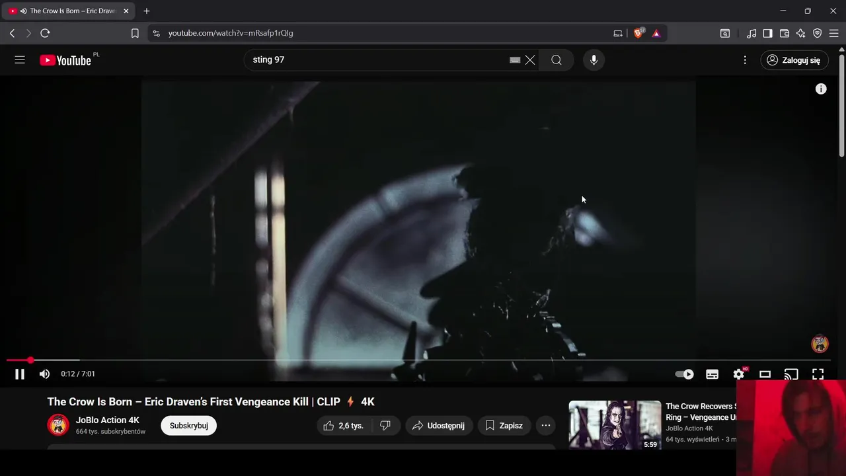The height and width of the screenshot is (476, 846).
Task: Pause the playing video
Action: [x=20, y=374]
